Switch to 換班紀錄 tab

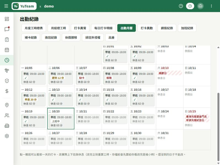(51, 37)
